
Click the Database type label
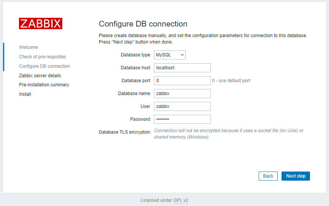135,55
